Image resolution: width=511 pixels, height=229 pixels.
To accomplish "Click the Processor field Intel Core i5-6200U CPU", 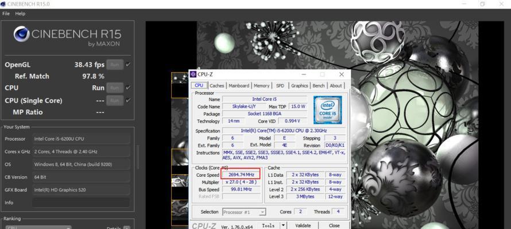I will (x=81, y=139).
